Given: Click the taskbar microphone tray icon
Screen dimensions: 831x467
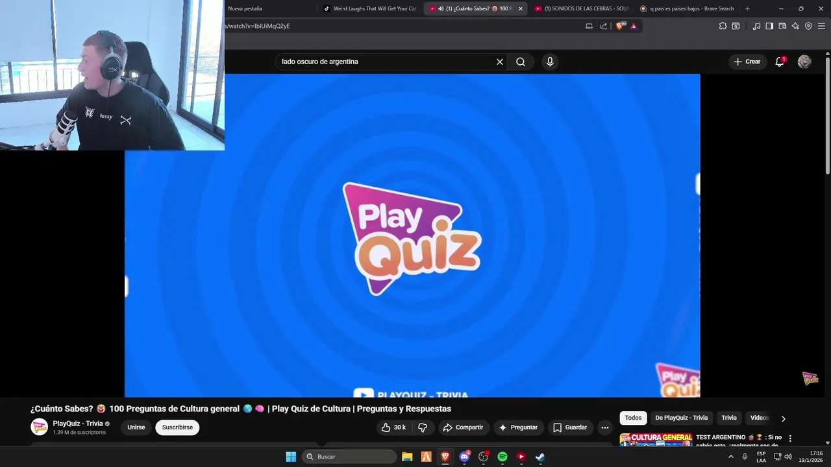Looking at the screenshot, I should coord(745,457).
